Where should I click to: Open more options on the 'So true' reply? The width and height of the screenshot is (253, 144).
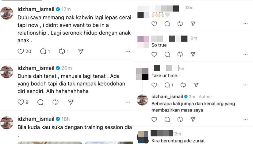(x=245, y=54)
